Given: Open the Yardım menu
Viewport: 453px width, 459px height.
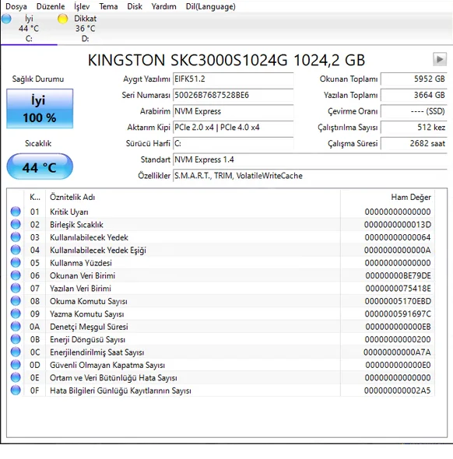Looking at the screenshot, I should (x=163, y=6).
